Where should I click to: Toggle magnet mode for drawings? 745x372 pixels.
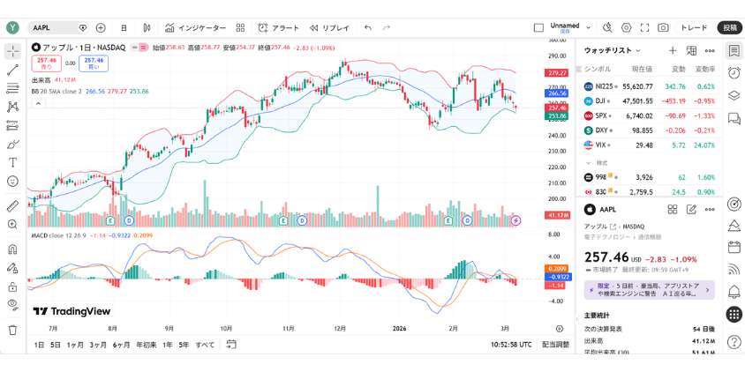[x=12, y=268]
